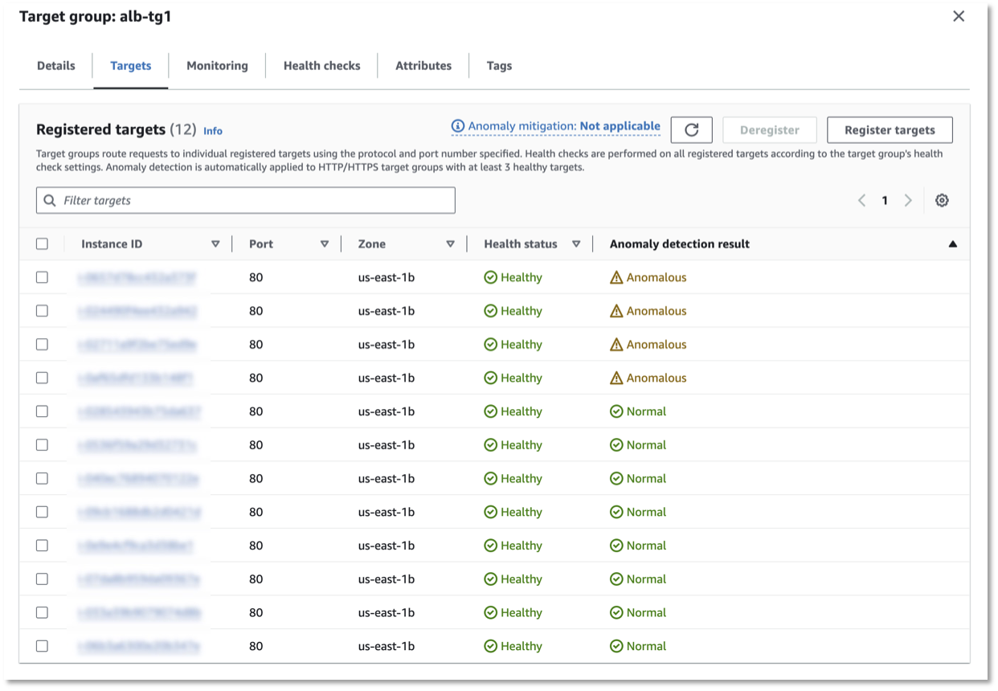The width and height of the screenshot is (998, 691).
Task: Click the warning icon beside the first Anomalous result
Action: 615,276
